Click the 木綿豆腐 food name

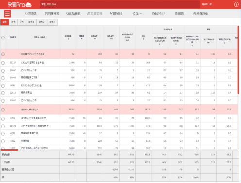[25, 141]
